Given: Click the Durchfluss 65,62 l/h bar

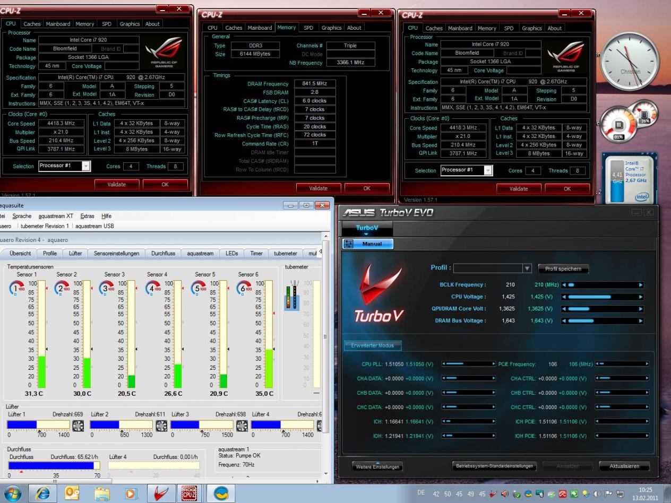Looking at the screenshot, I should point(54,465).
